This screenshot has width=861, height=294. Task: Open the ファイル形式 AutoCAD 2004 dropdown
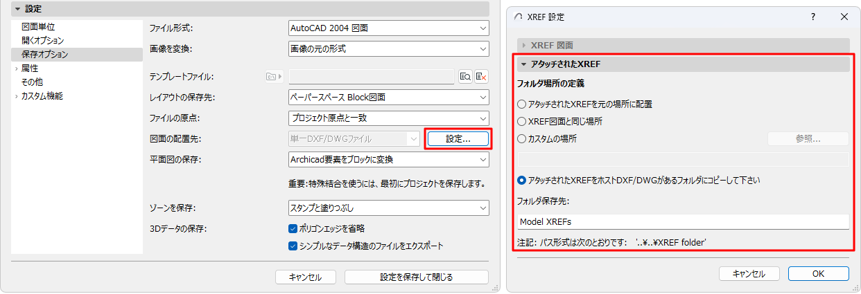click(x=389, y=28)
